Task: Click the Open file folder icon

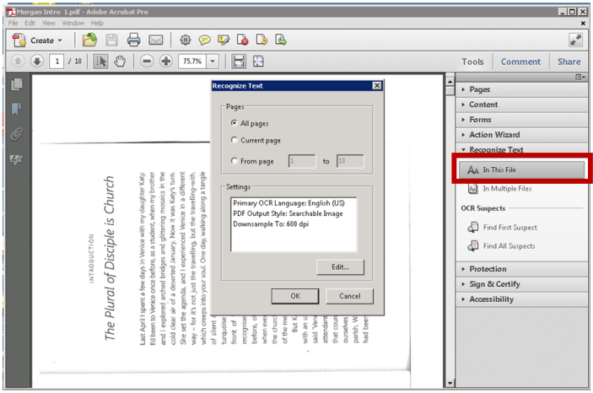Action: click(89, 40)
